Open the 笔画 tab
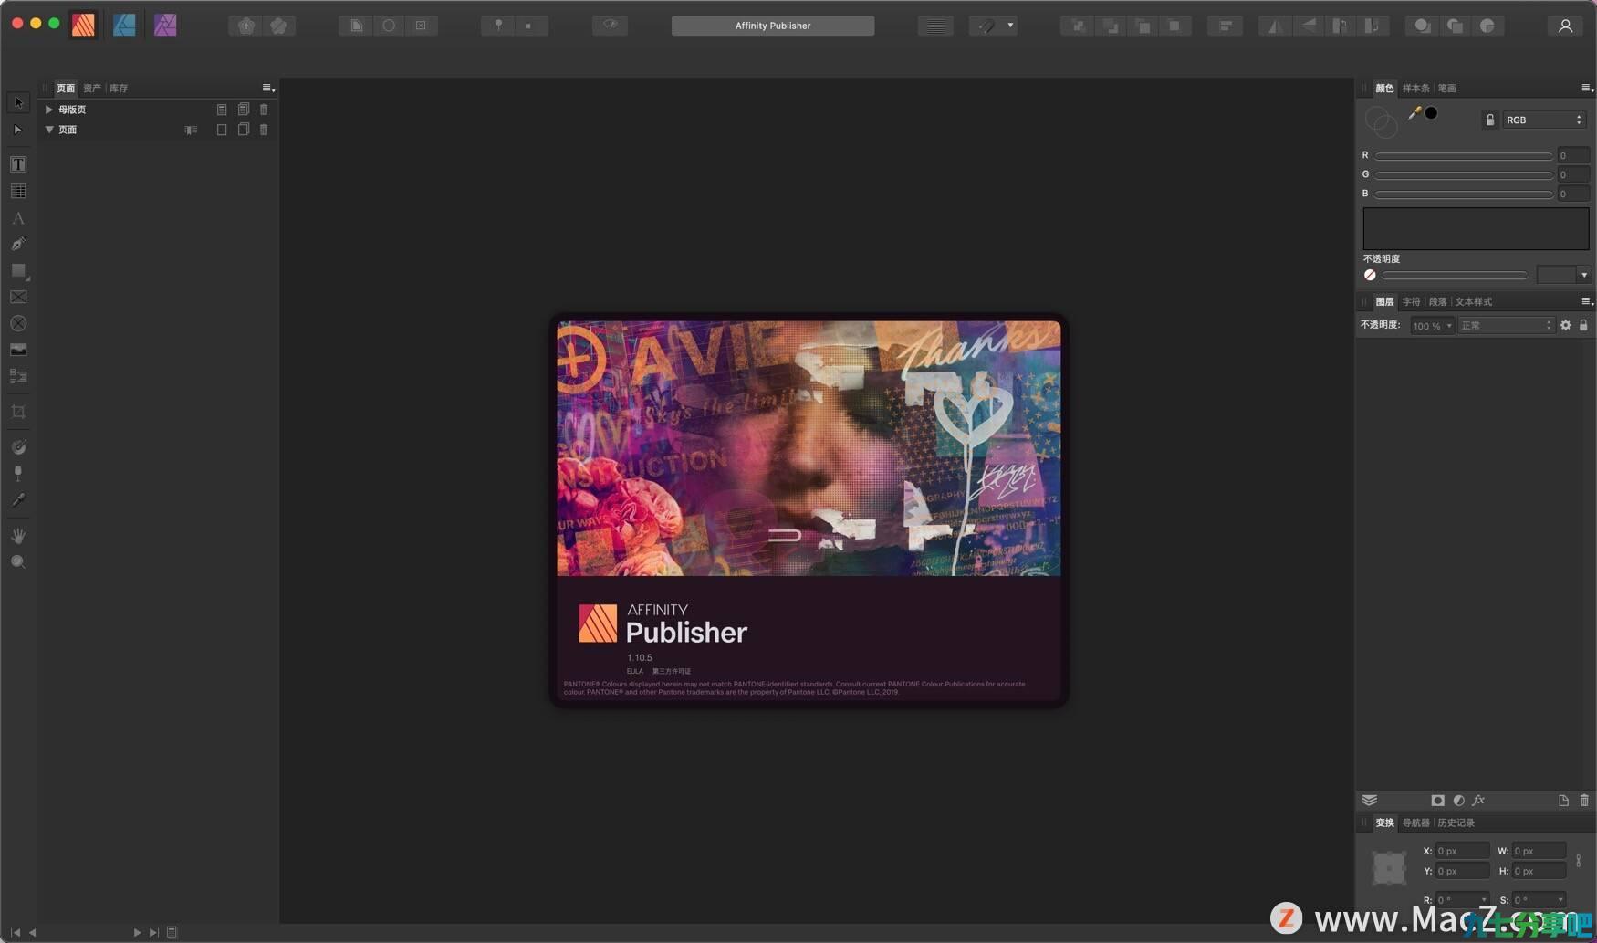 [x=1447, y=88]
